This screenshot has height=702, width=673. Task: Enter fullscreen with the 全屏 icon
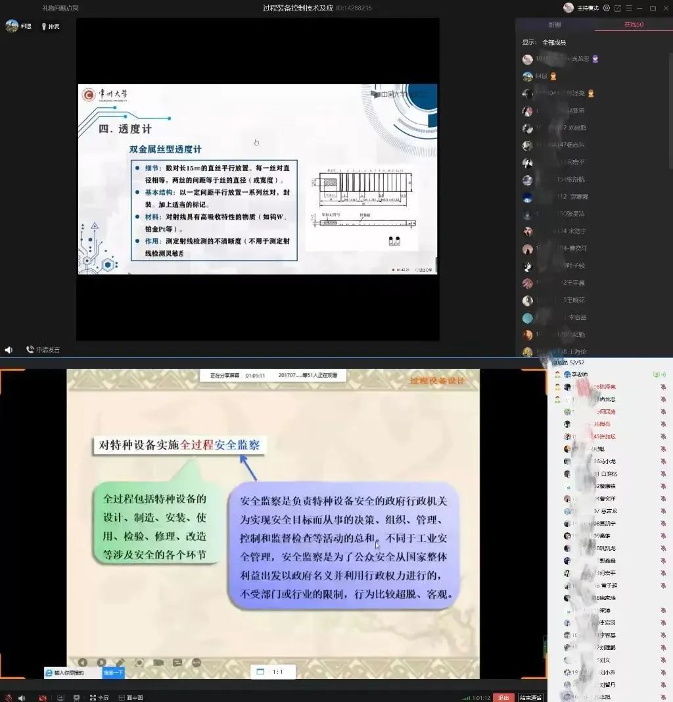100,697
